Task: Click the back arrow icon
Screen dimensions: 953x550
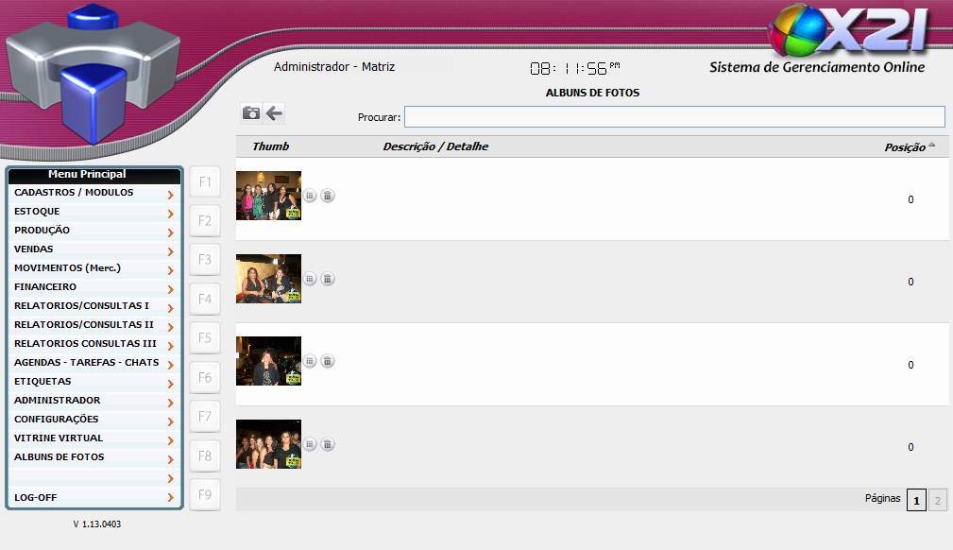Action: coord(274,113)
